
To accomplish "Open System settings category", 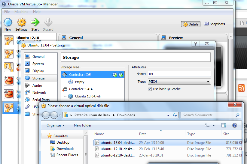I will [x=41, y=64].
